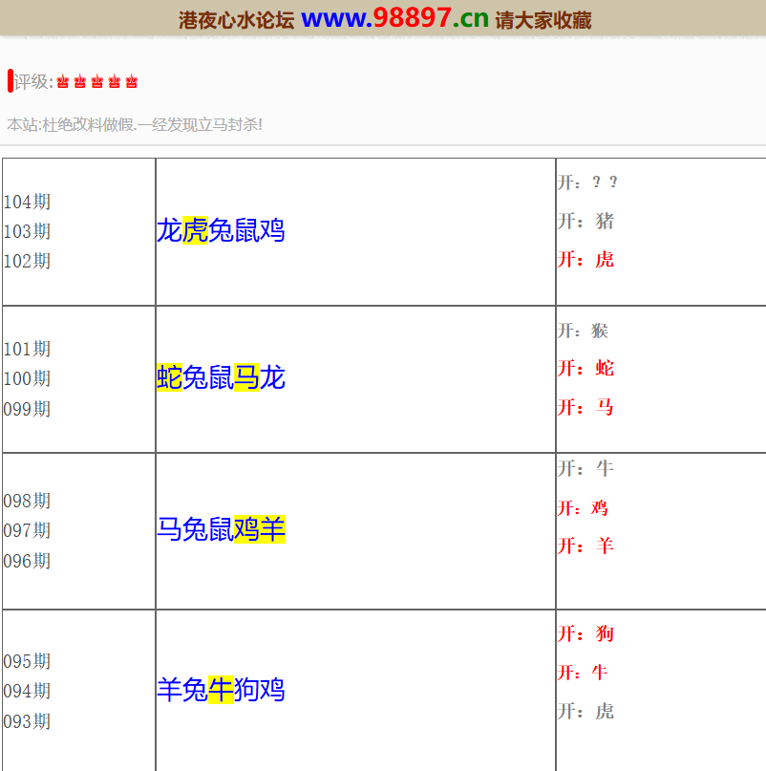
Task: Click the highlighted 牛 in 羊兔牛狗鸡
Action: (x=221, y=689)
